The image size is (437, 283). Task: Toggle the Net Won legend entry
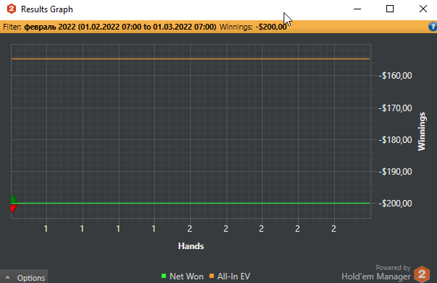182,277
